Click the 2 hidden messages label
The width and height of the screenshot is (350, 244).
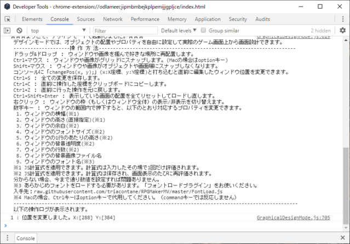pyautogui.click(x=320, y=31)
